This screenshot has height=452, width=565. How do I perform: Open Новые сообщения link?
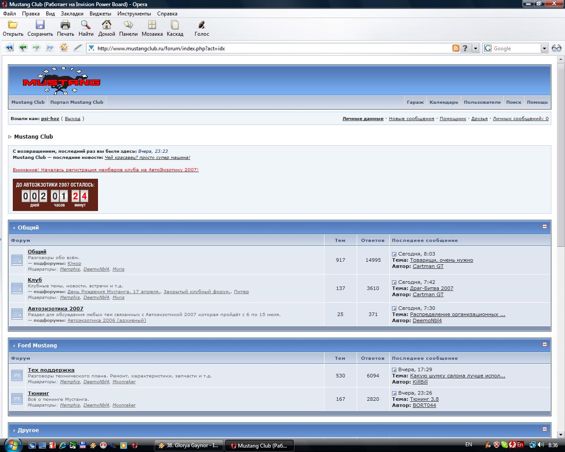point(411,119)
